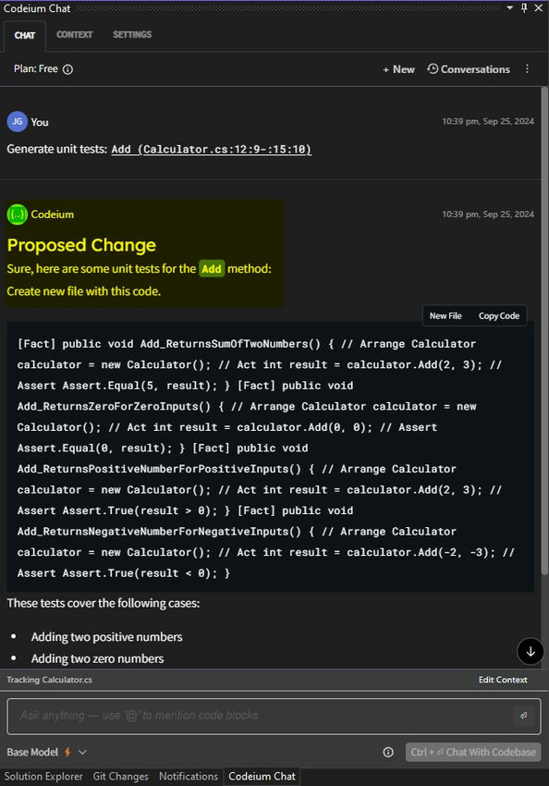Click the Plan info icon

click(67, 69)
